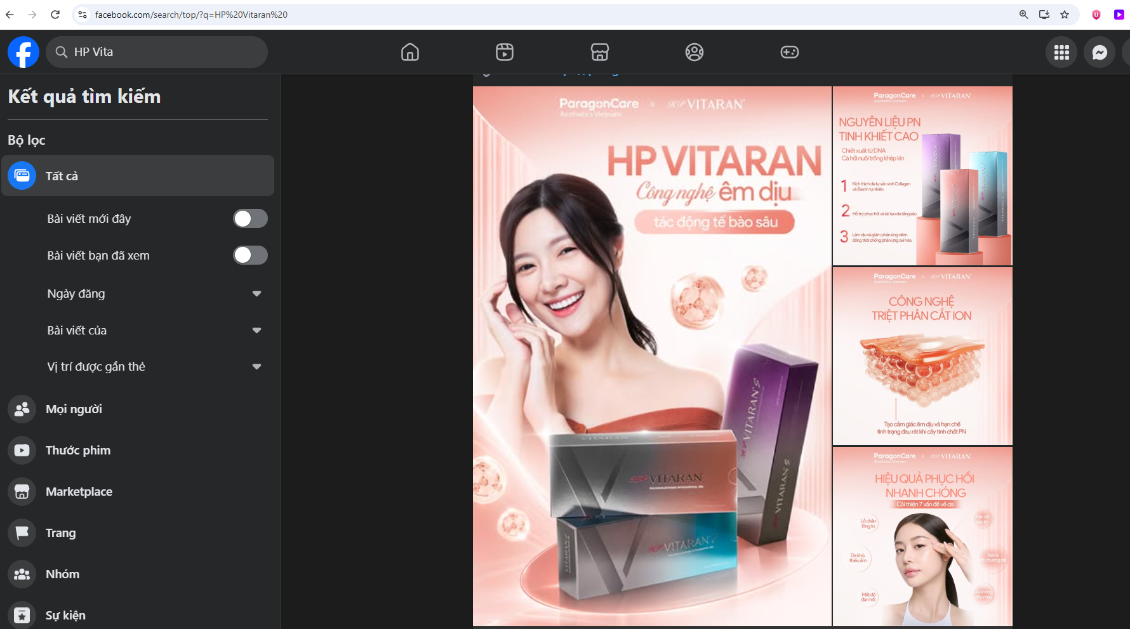Select the Sự kiện filter label
The image size is (1130, 629).
[65, 616]
